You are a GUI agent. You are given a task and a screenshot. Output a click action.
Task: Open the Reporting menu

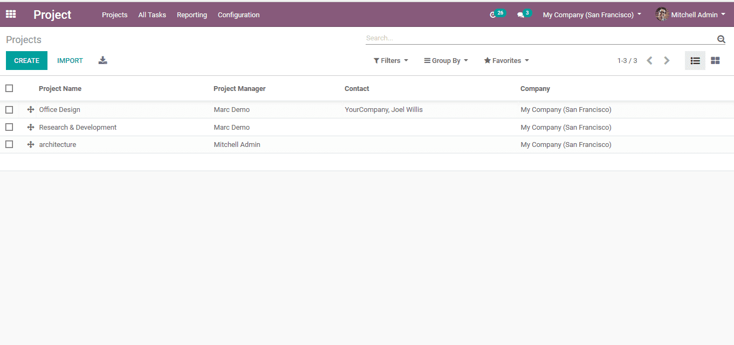click(x=192, y=15)
